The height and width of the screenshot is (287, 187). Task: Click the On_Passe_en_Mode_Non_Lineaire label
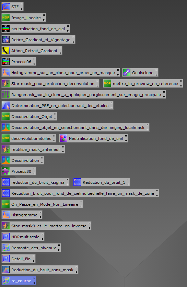(x=45, y=204)
